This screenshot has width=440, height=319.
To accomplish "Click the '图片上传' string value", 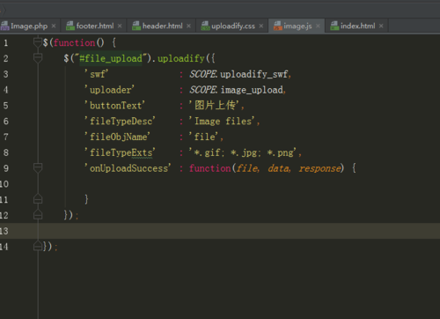I will (214, 105).
